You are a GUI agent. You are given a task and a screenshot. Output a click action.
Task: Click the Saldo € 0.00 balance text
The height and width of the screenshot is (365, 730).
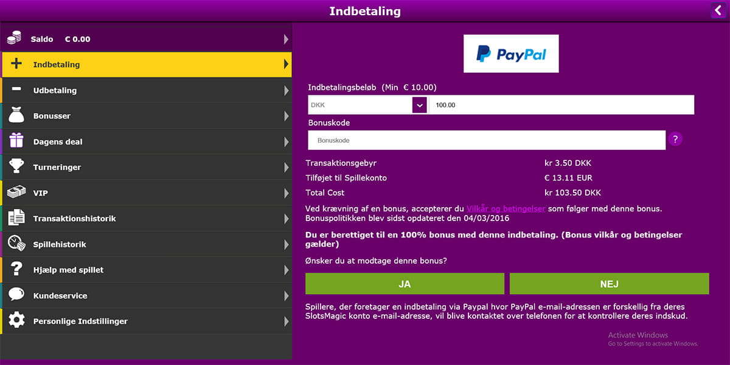[x=60, y=39]
